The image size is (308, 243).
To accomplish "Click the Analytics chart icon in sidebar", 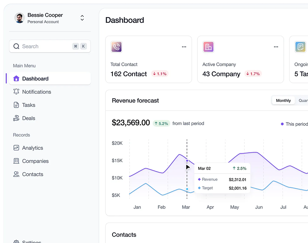I will 16,148.
